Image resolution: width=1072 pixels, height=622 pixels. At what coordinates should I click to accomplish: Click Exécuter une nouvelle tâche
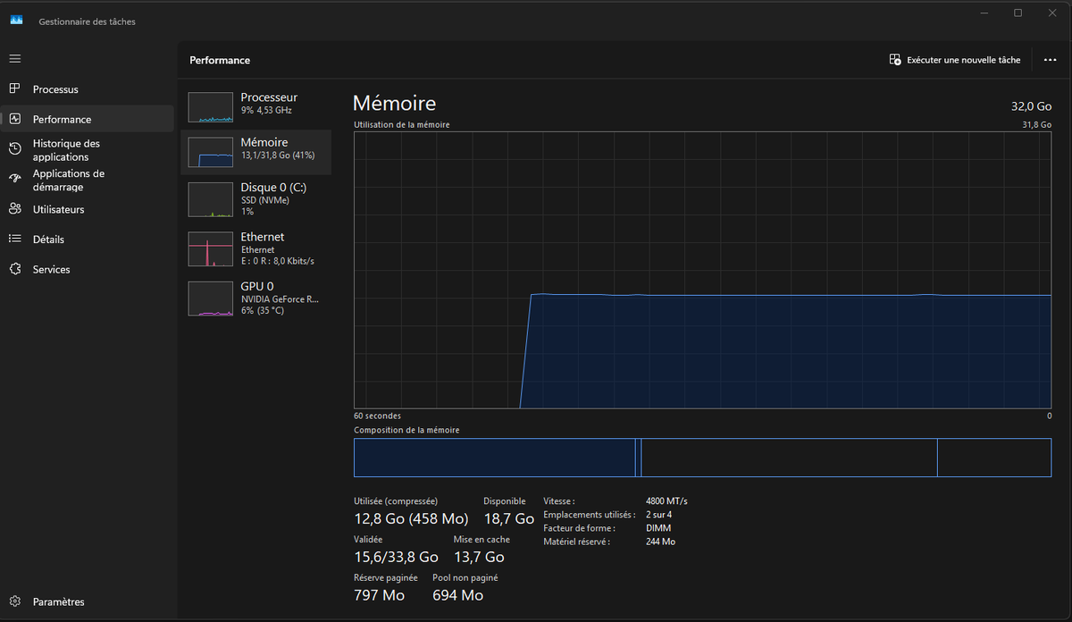pos(954,60)
